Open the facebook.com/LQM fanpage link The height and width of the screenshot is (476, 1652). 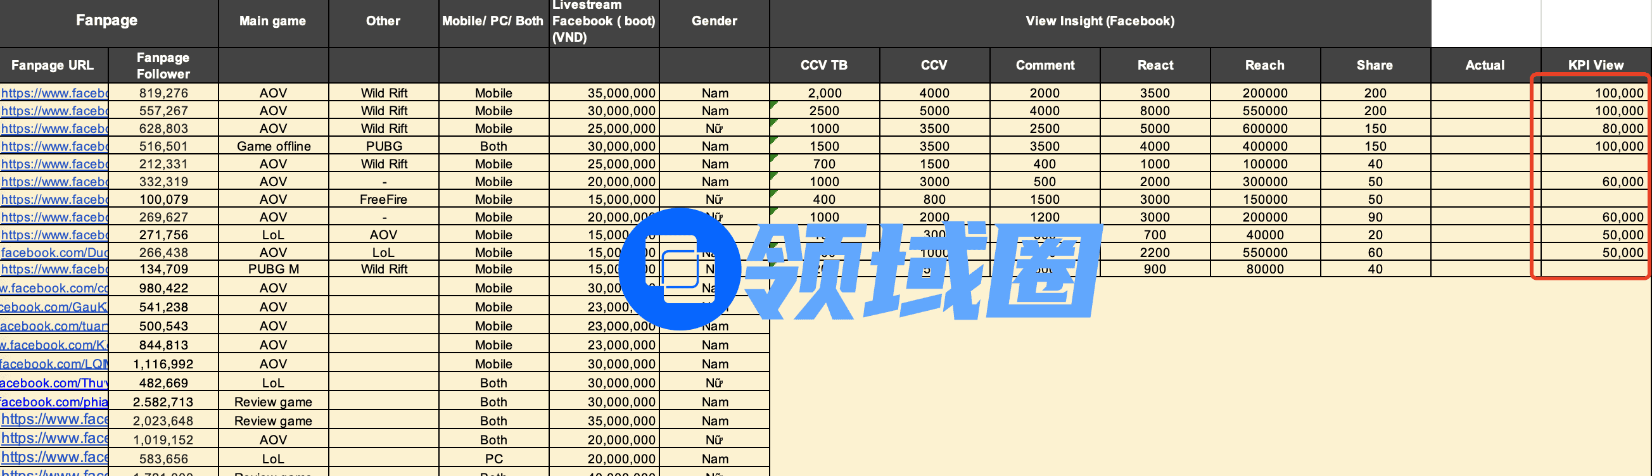(54, 364)
